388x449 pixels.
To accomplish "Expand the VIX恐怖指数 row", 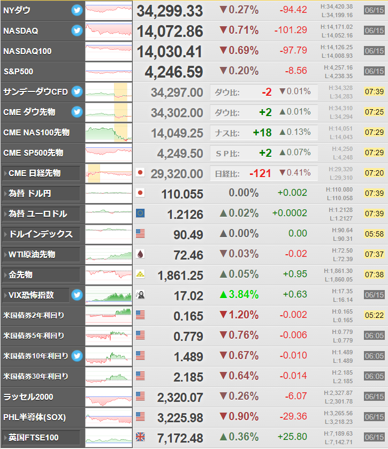I will (x=36, y=295).
